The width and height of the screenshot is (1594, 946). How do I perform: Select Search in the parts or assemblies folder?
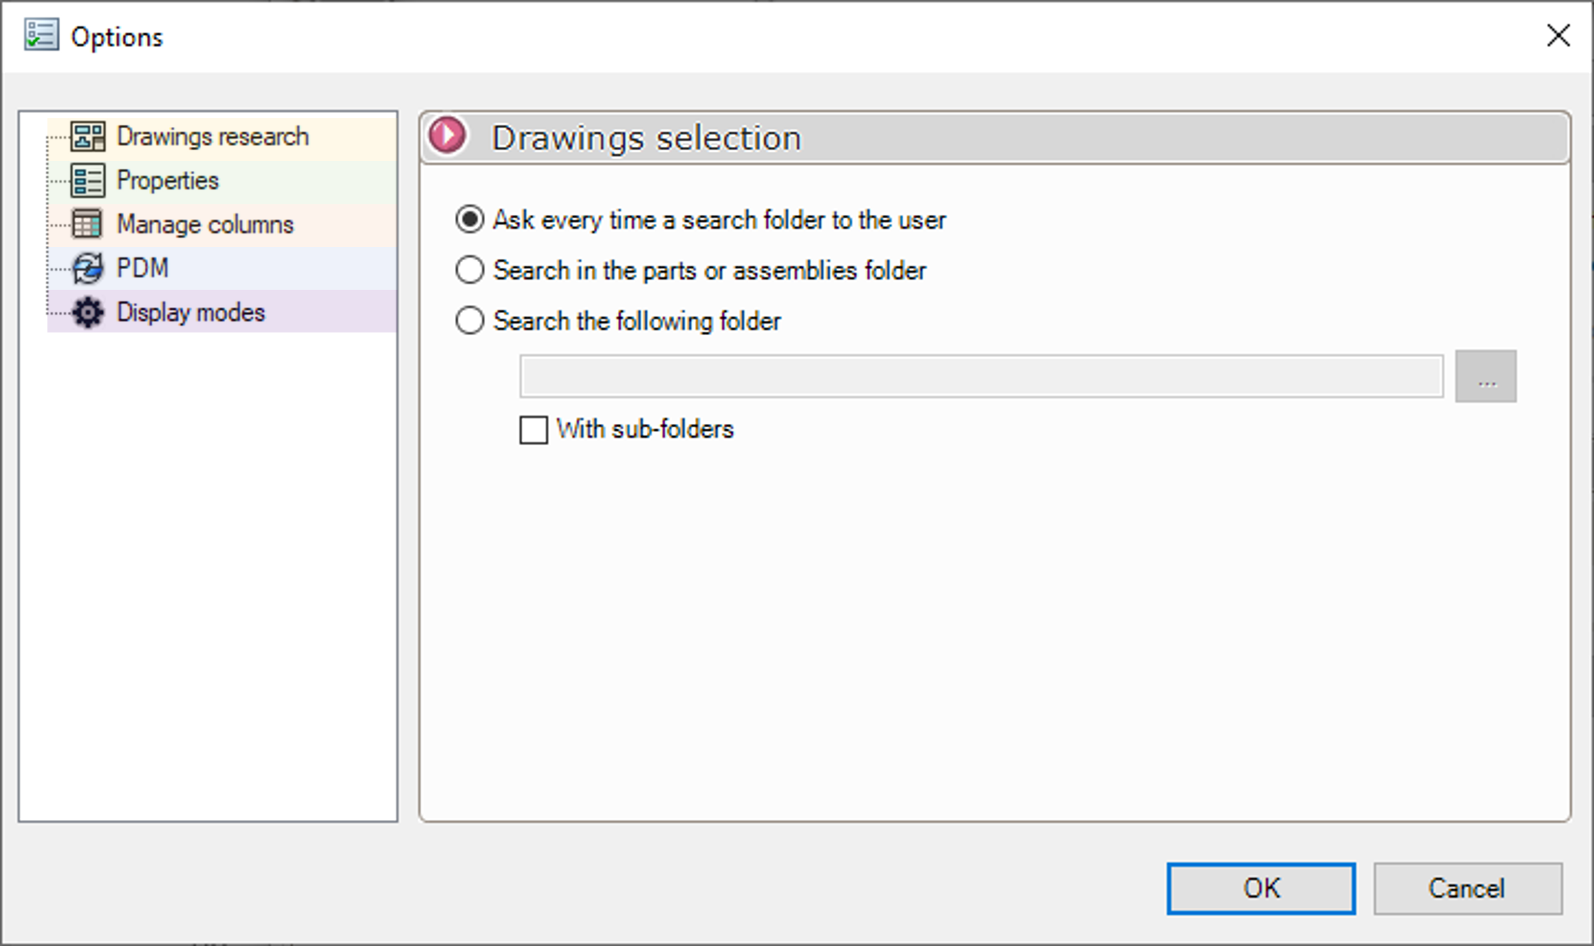tap(469, 270)
